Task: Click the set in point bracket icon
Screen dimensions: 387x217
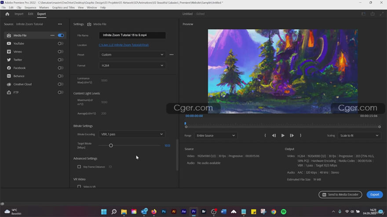Action: tap(265, 135)
